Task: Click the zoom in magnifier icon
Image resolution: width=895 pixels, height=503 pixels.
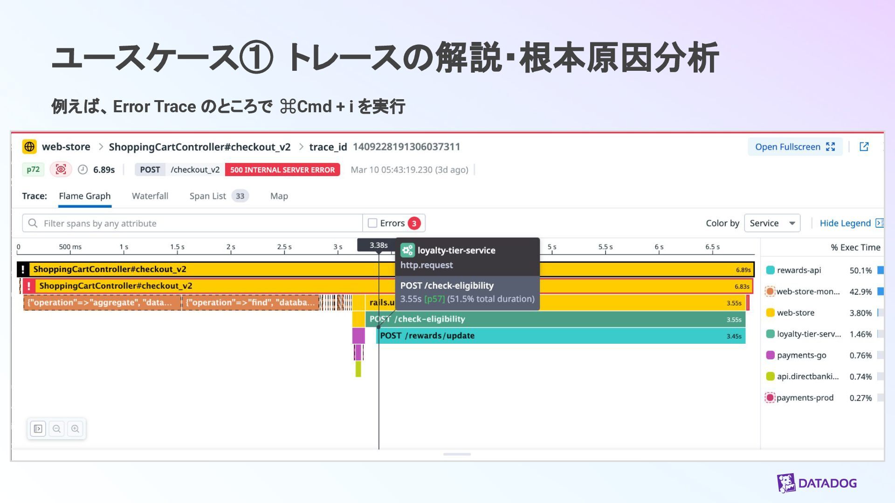Action: click(x=75, y=428)
